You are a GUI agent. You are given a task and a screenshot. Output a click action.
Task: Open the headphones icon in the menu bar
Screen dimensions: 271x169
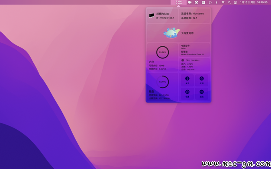(210, 3)
